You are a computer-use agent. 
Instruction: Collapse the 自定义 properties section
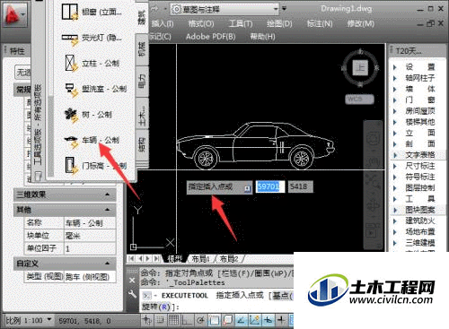coord(107,264)
